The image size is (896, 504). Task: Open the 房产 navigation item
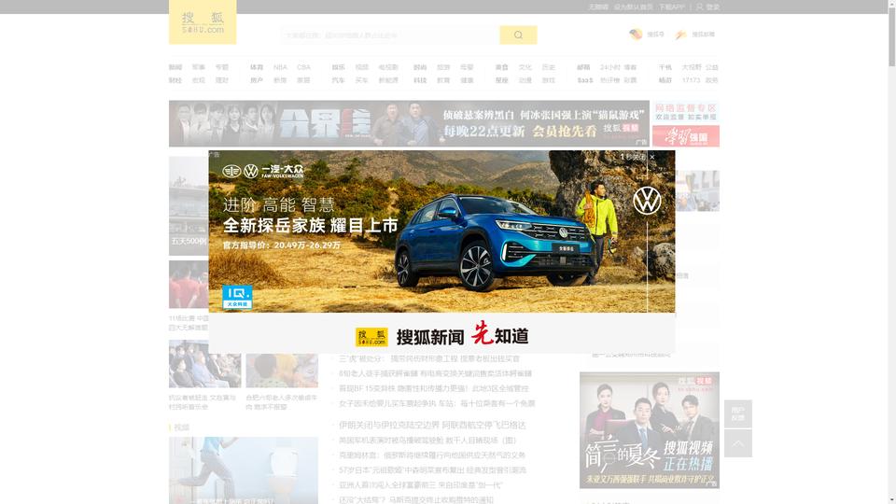257,80
